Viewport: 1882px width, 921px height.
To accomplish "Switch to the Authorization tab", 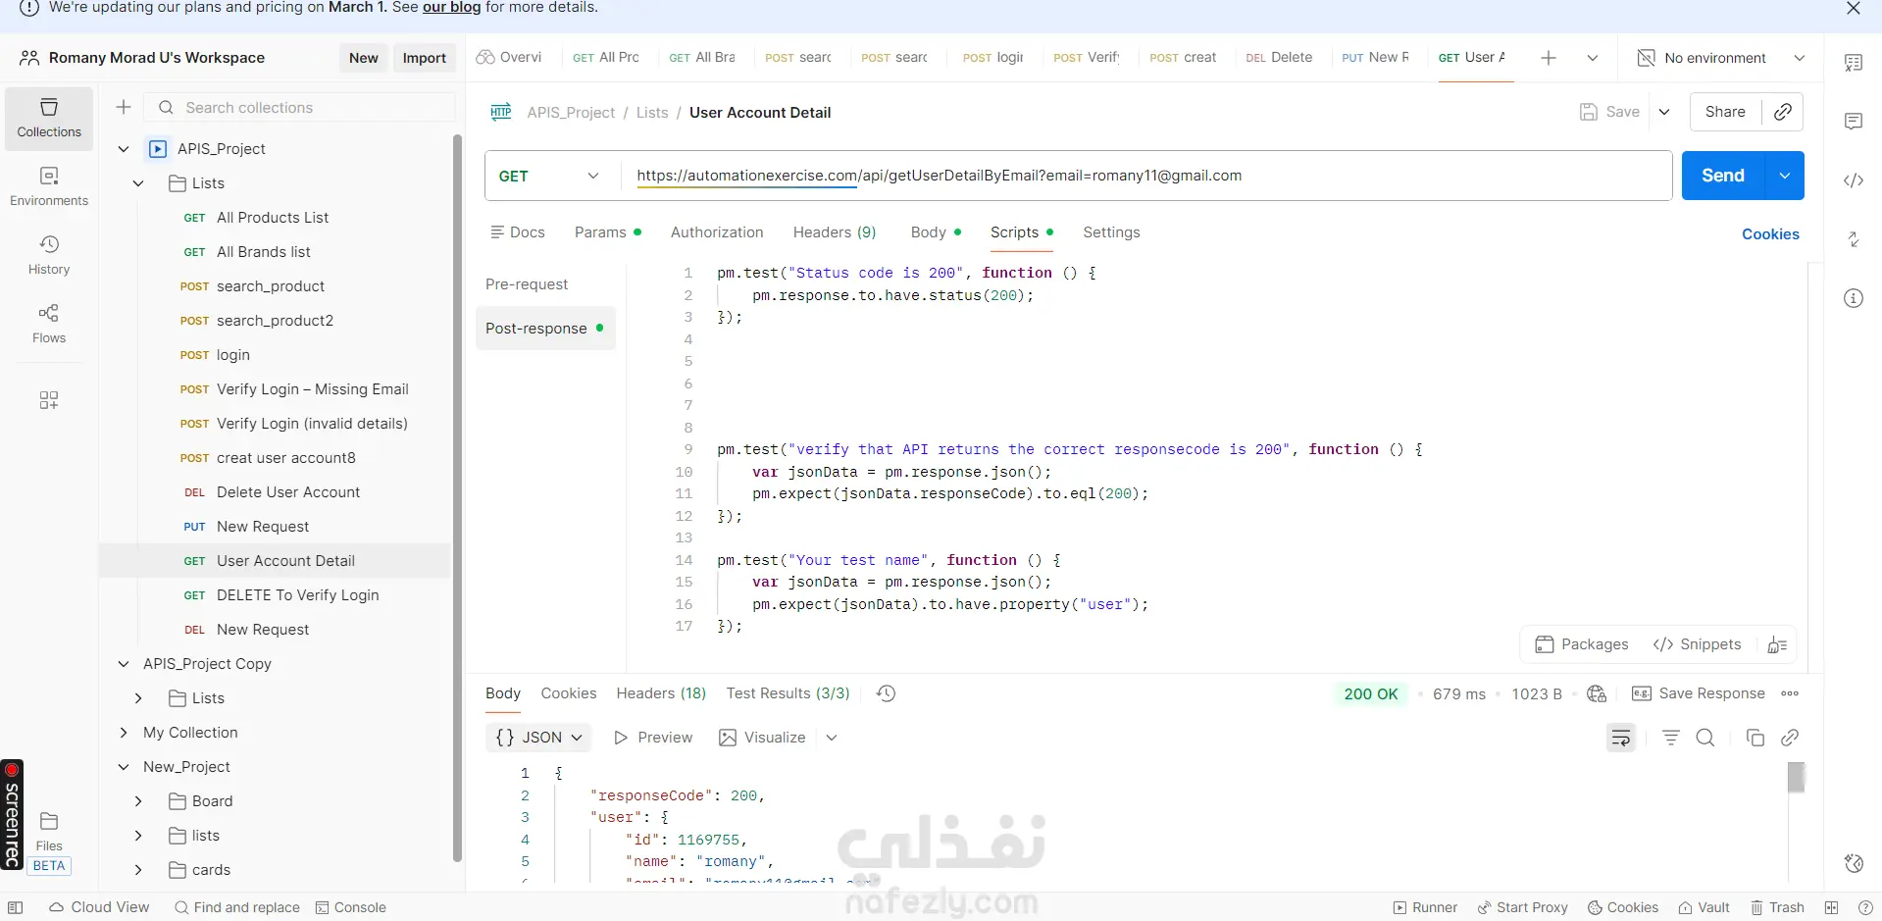I will click(x=717, y=232).
